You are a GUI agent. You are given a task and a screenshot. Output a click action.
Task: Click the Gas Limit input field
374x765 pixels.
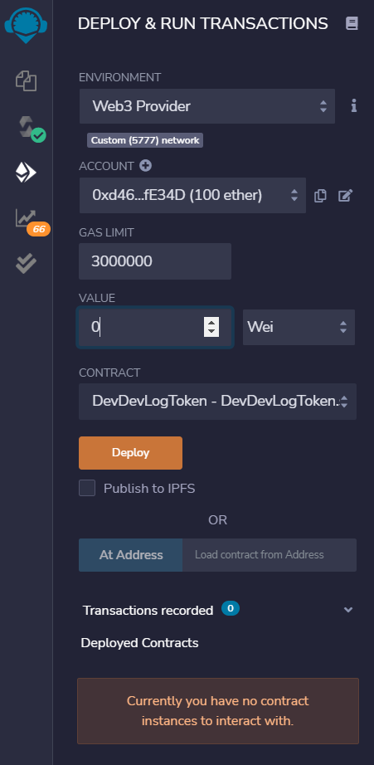click(155, 261)
